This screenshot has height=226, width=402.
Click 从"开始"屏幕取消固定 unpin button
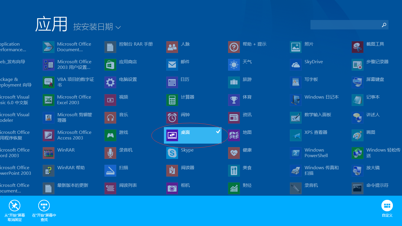[15, 211]
